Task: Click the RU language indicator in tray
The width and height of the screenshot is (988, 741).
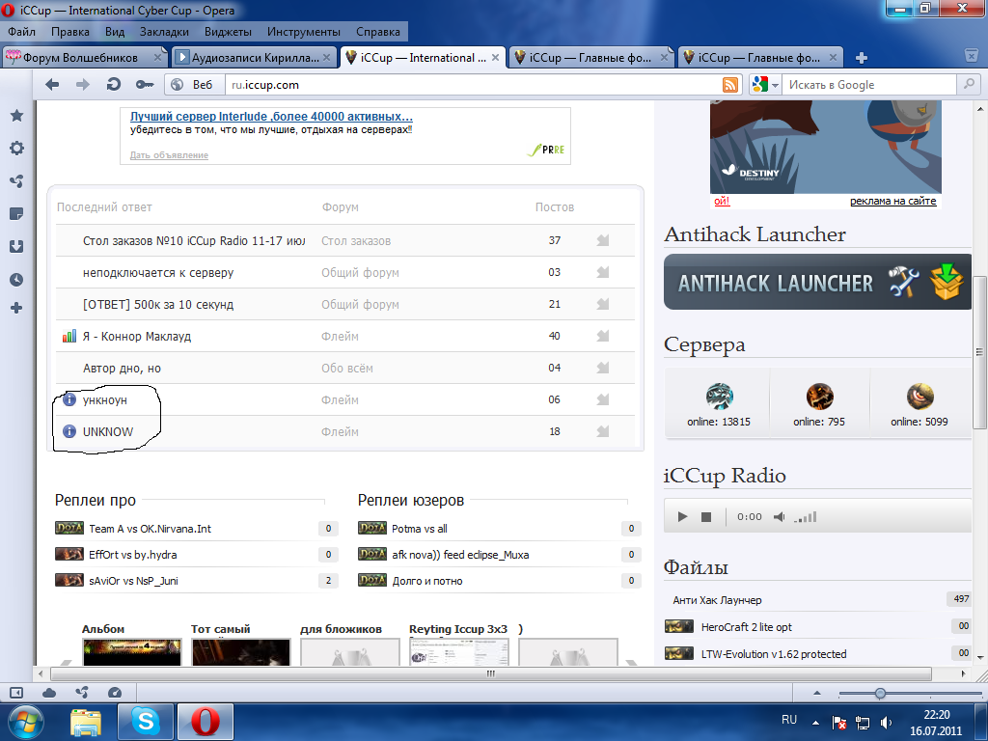Action: pos(789,720)
